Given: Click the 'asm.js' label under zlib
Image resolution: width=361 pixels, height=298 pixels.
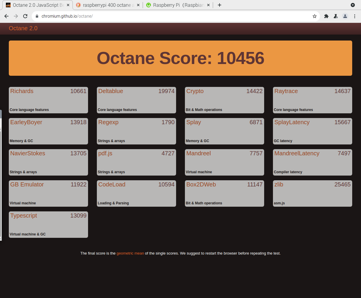Looking at the screenshot, I should point(279,203).
